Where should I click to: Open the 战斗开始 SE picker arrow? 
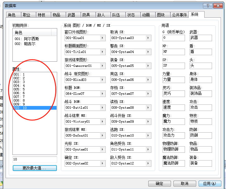tap(148, 121)
